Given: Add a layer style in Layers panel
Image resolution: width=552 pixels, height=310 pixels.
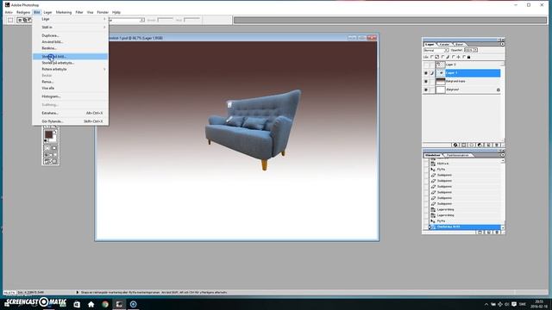Looking at the screenshot, I should point(455,145).
